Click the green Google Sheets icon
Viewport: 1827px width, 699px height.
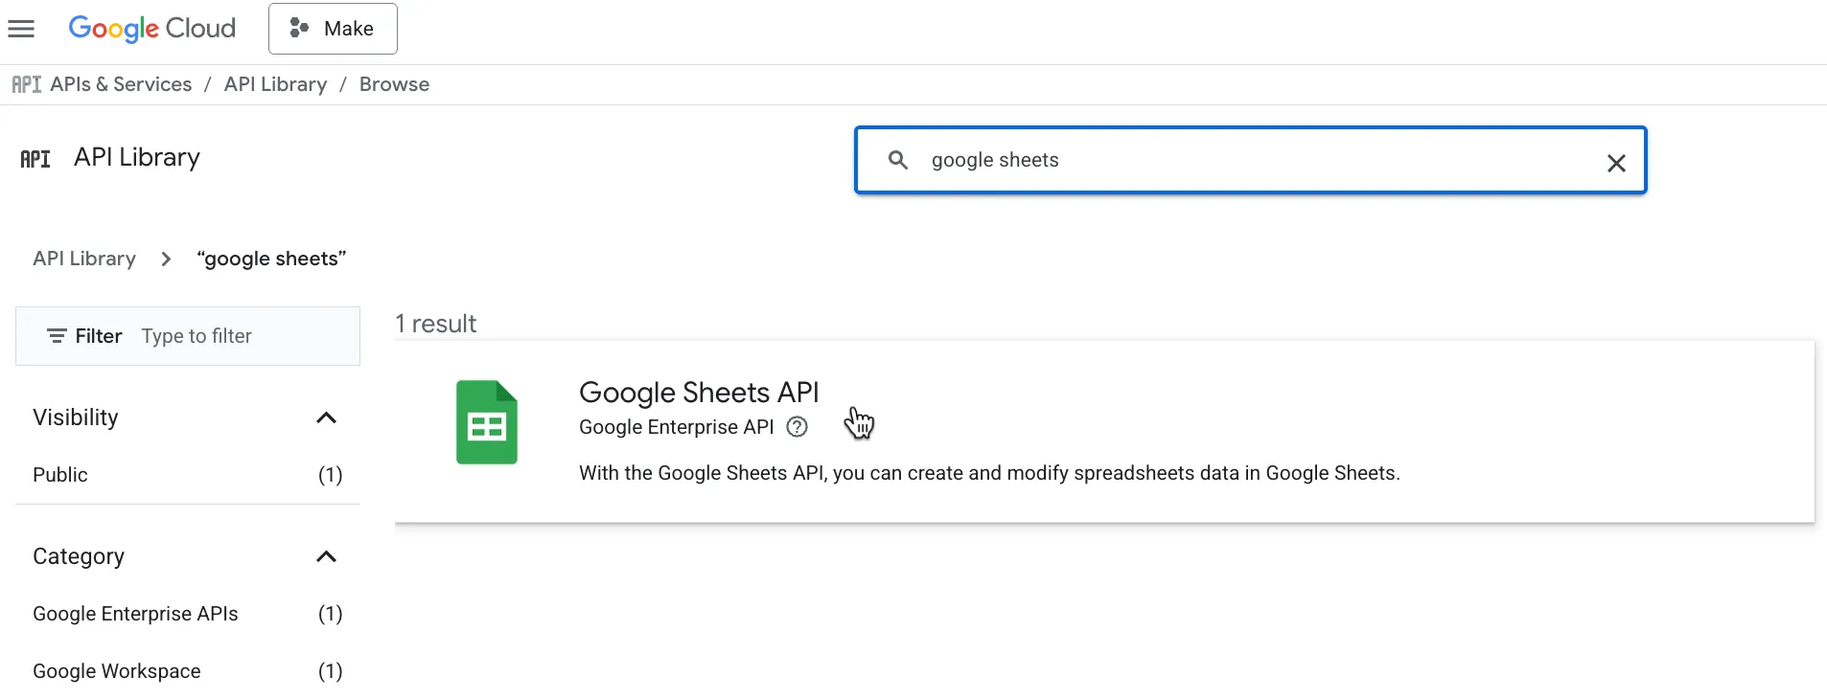tap(487, 422)
